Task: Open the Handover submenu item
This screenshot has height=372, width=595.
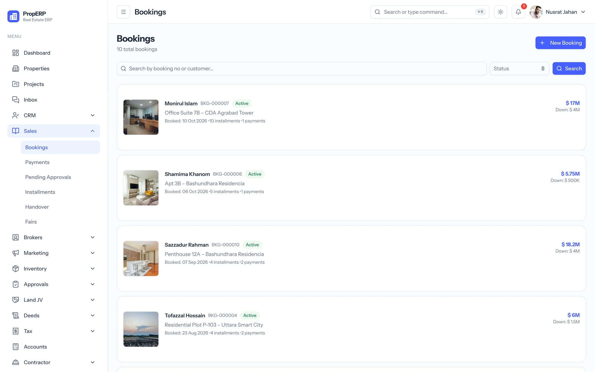Action: click(60, 207)
